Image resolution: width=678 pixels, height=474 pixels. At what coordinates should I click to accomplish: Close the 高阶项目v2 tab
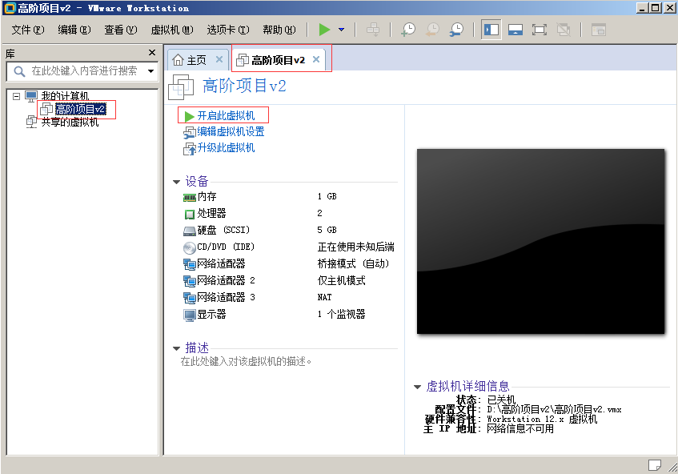pos(316,59)
